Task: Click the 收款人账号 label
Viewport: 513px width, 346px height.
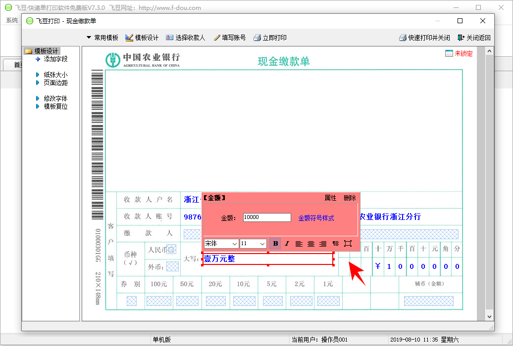Action: (x=148, y=216)
